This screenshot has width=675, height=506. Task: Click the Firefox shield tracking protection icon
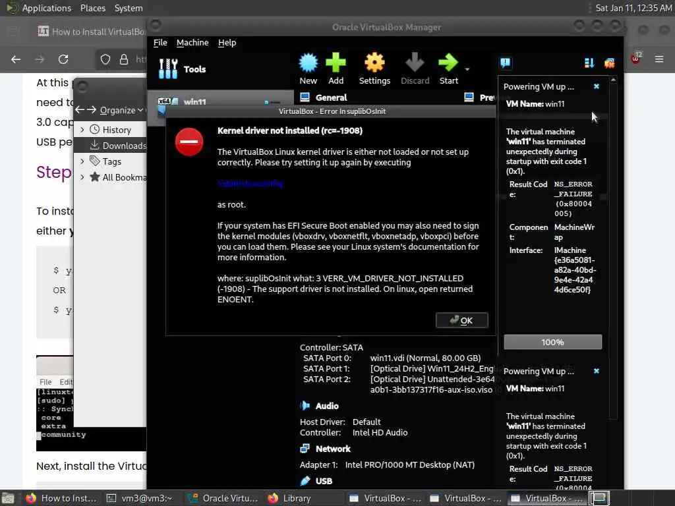105,59
